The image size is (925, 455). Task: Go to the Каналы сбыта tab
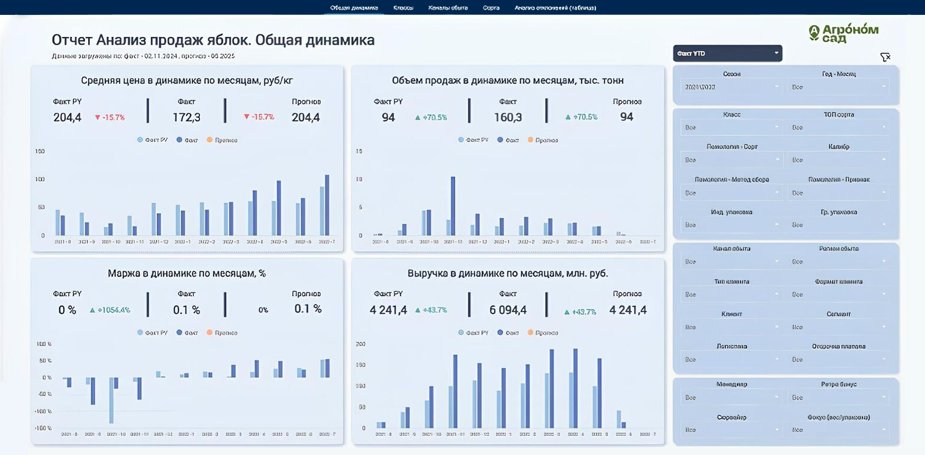click(x=448, y=8)
